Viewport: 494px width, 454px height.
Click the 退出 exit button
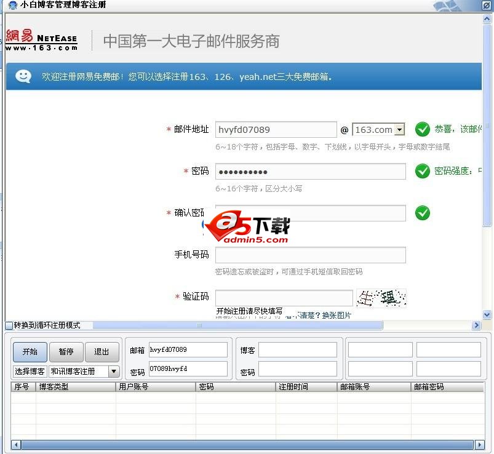point(102,352)
